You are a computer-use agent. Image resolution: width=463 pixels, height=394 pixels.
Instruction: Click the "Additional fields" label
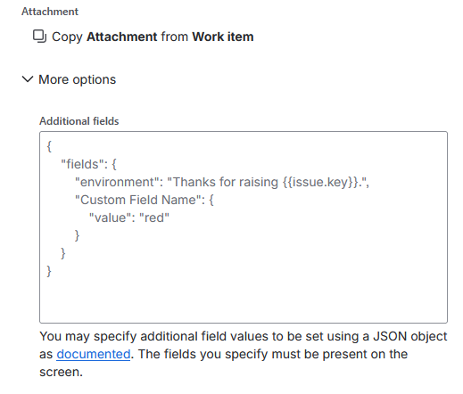(x=79, y=121)
